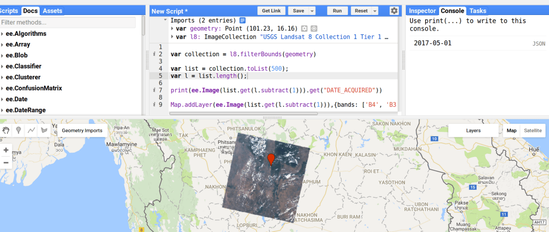This screenshot has width=549, height=232.
Task: Click the Get Link button
Action: (x=271, y=11)
